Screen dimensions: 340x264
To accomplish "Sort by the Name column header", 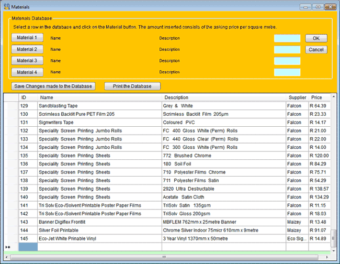I will click(99, 97).
